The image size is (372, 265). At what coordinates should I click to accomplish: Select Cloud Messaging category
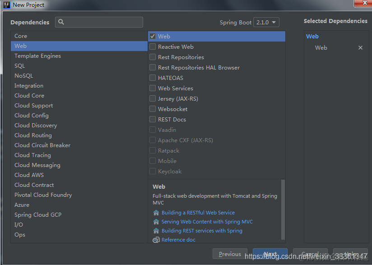[79, 165]
